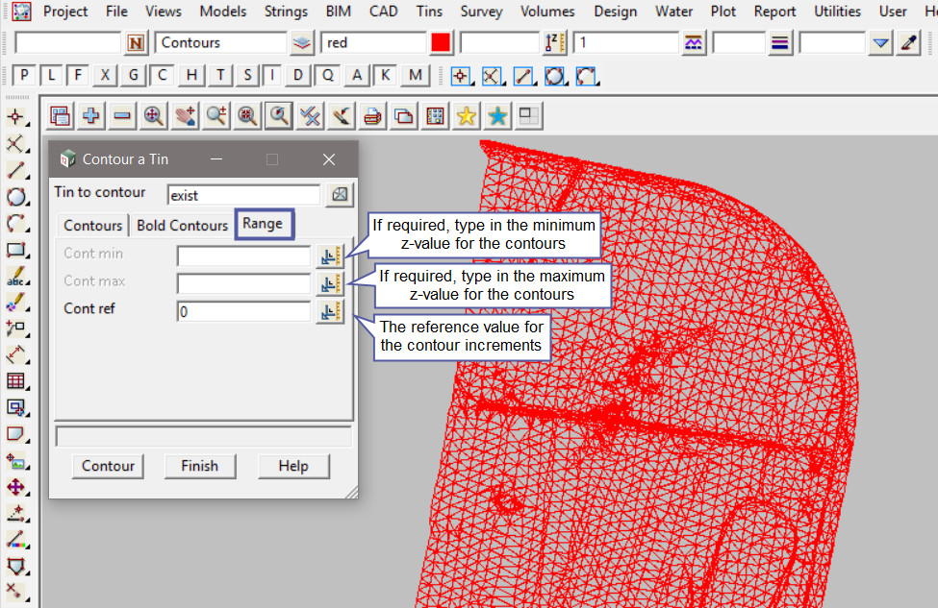Screen dimensions: 938x608
Task: Open the left sidebar rectangle tool flyout
Action: click(16, 251)
